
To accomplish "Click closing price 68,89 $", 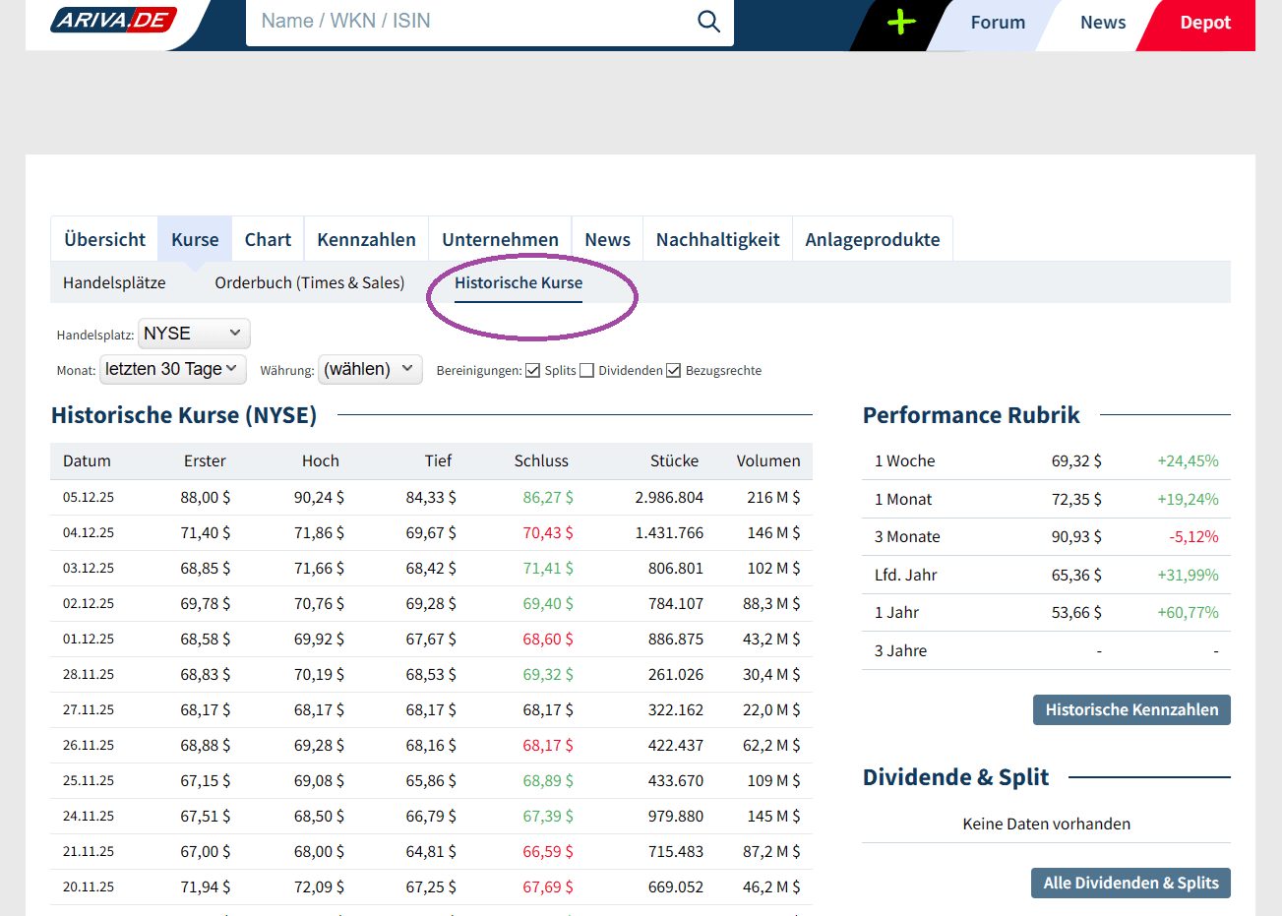I will pos(548,780).
